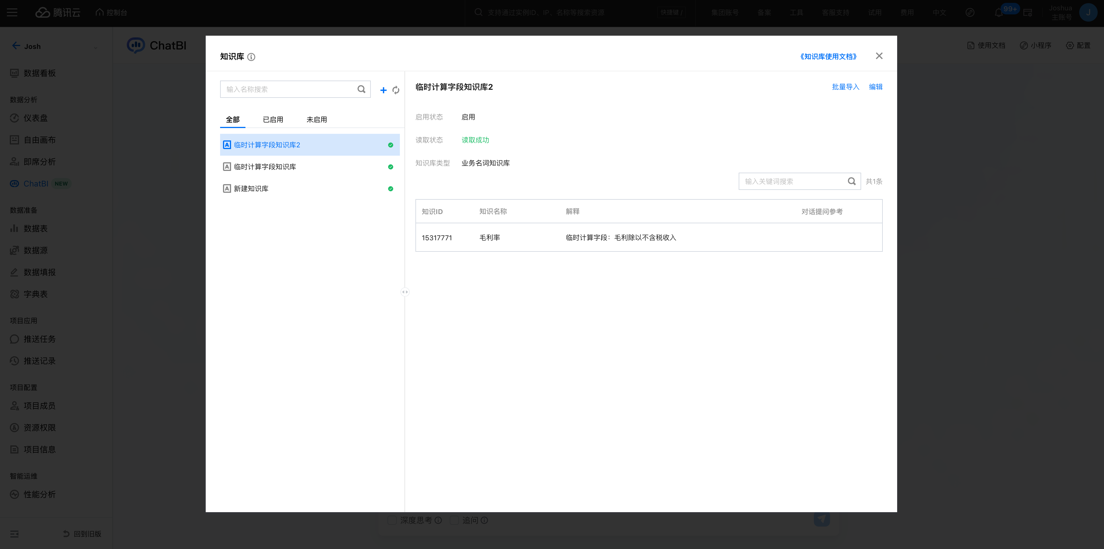Go back using arrow beside Josh

point(16,46)
